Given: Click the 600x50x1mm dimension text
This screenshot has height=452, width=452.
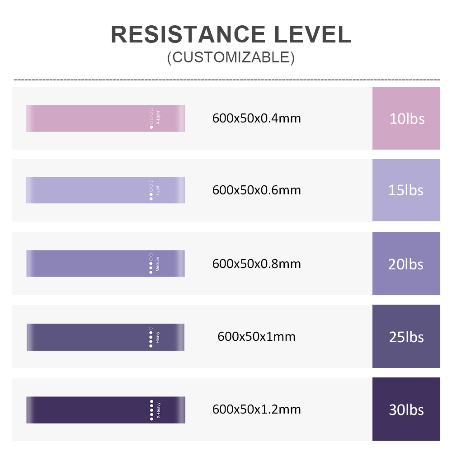Looking at the screenshot, I should point(257,336).
